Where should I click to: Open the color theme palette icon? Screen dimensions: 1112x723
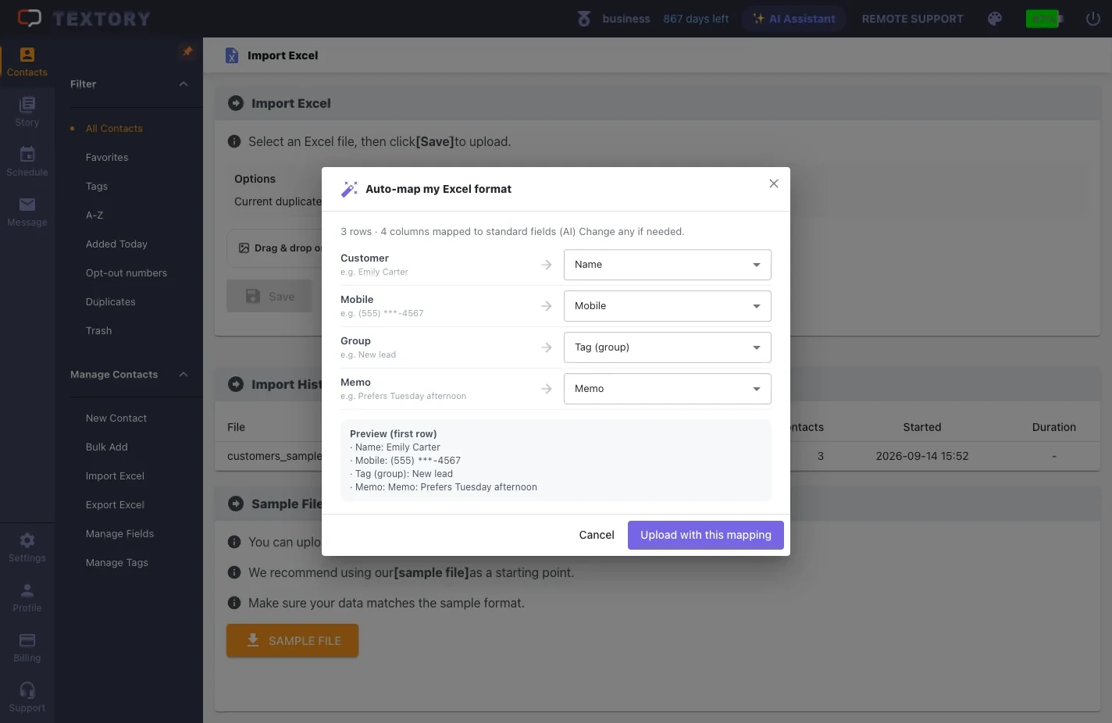[x=995, y=19]
